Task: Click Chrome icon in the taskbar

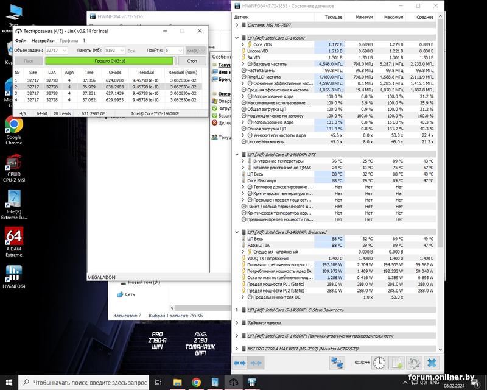Action: point(196,382)
